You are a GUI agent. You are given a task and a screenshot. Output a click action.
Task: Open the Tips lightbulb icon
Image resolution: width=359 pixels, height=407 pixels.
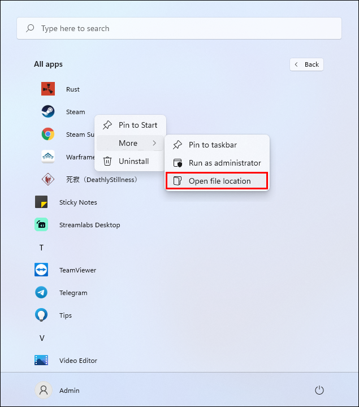41,315
